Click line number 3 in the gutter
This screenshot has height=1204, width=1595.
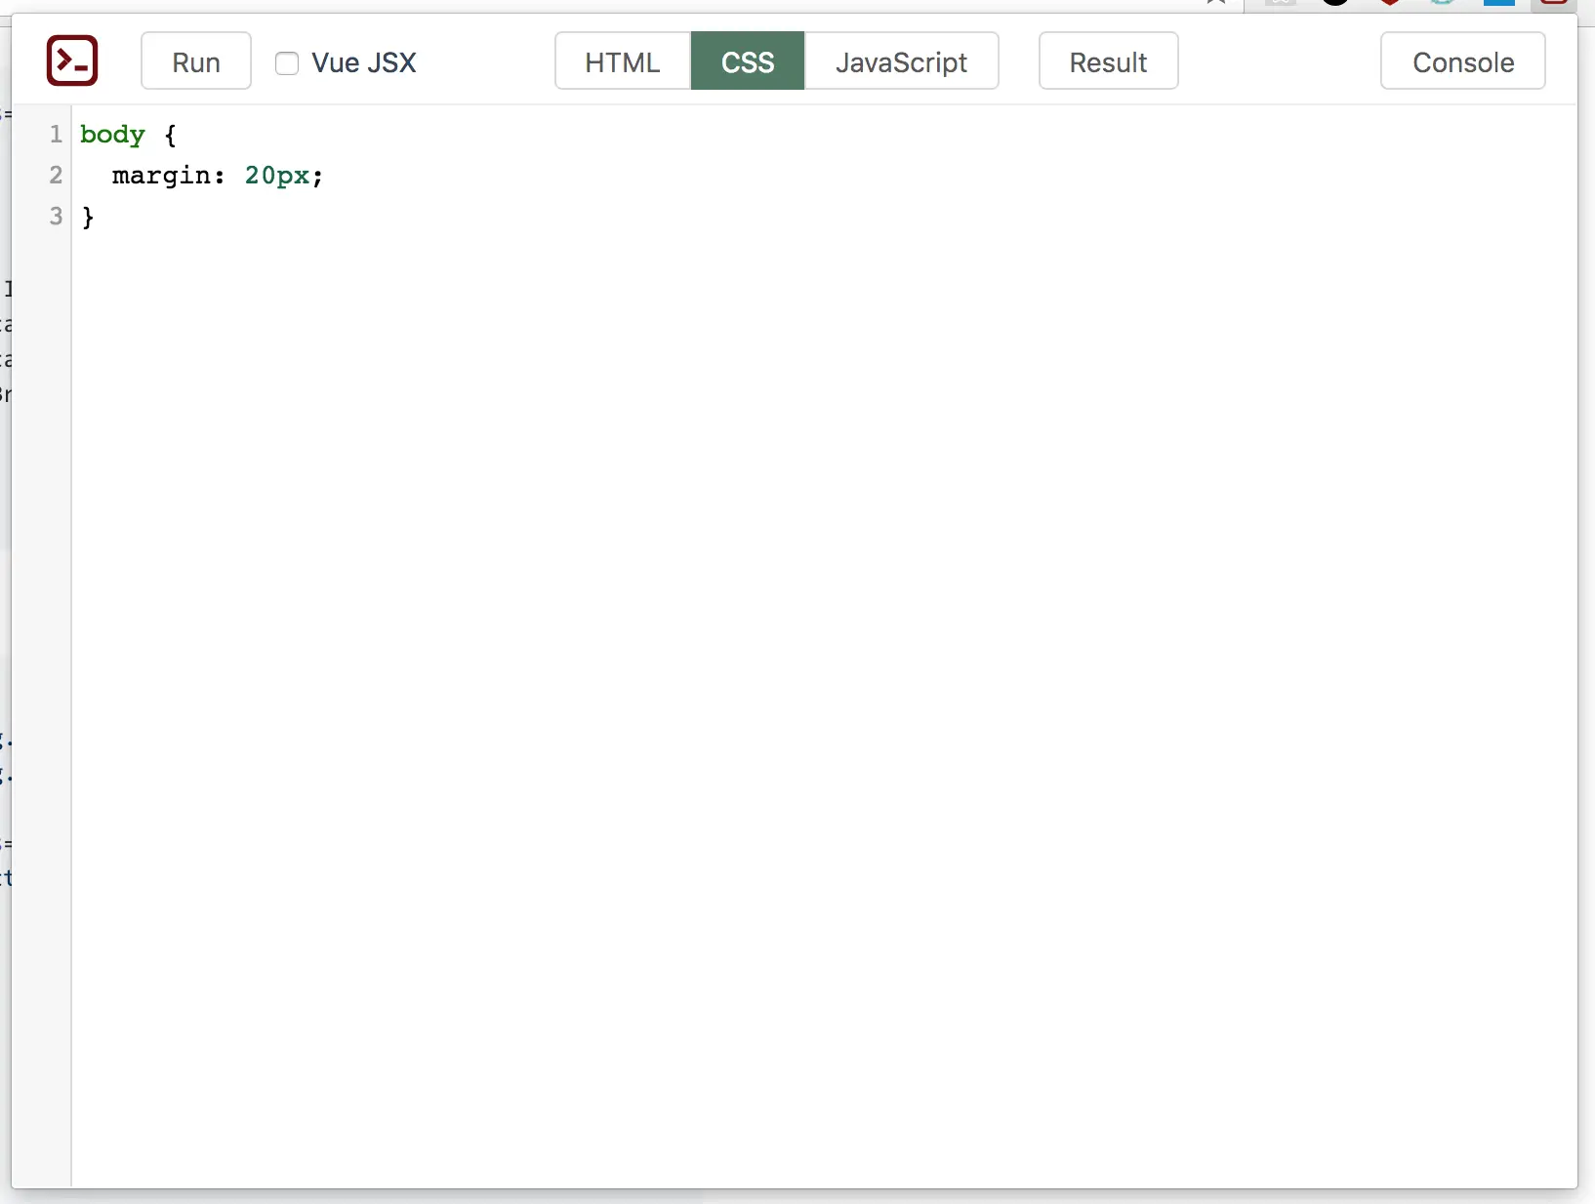coord(56,217)
